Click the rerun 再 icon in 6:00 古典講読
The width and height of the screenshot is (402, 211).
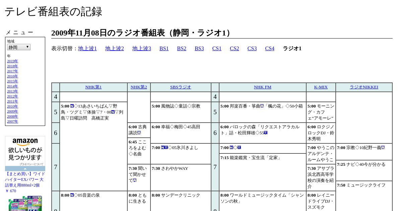coord(139,133)
